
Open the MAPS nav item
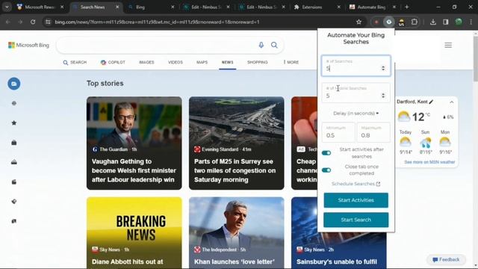click(x=202, y=62)
